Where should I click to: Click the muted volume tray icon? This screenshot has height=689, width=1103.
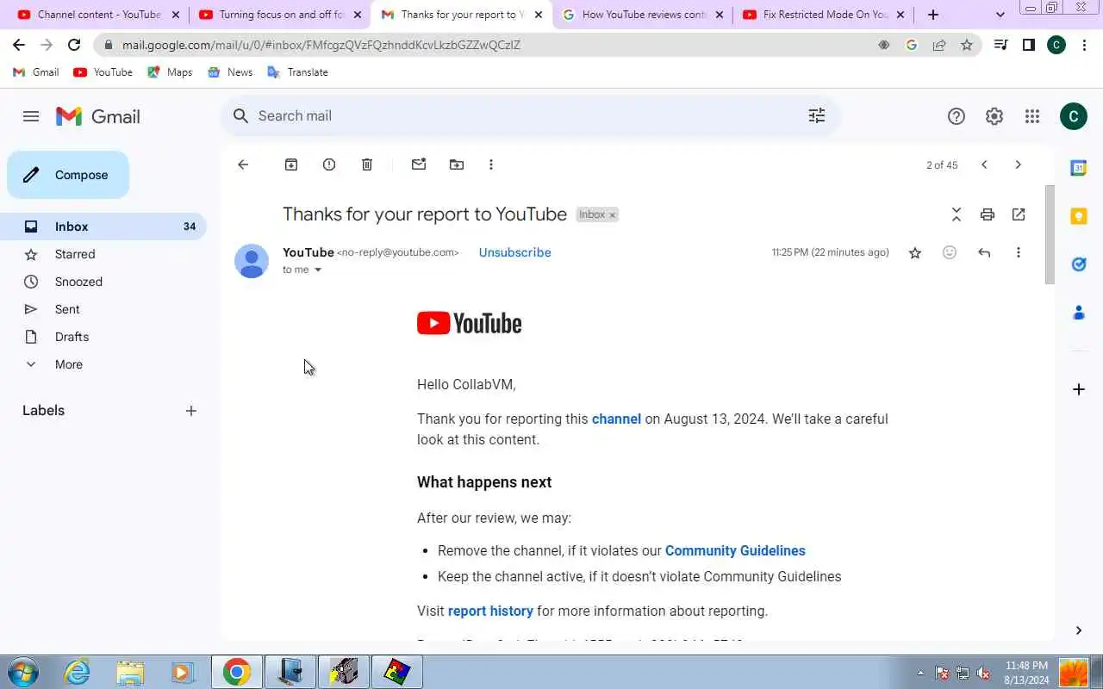[983, 673]
